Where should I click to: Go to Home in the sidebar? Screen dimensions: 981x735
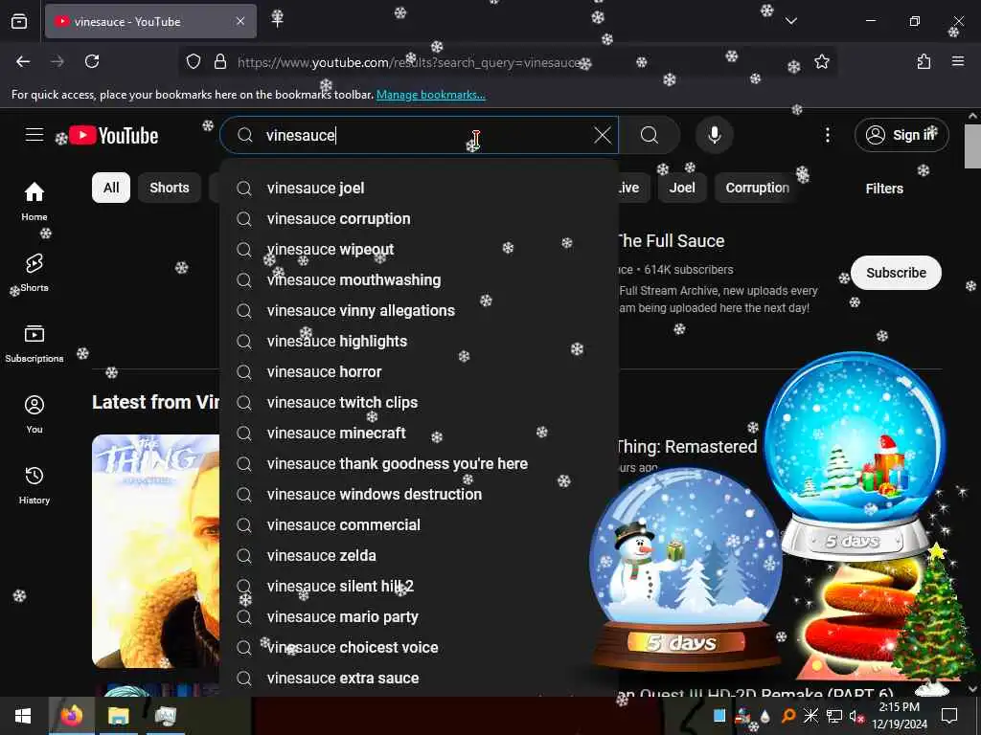pos(34,201)
